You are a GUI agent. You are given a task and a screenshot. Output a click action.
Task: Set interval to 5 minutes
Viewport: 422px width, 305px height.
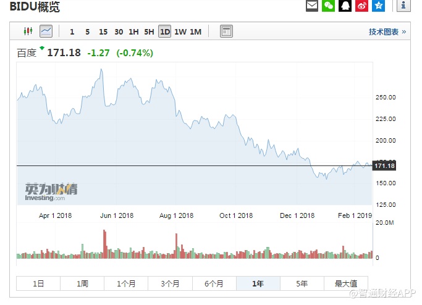88,31
